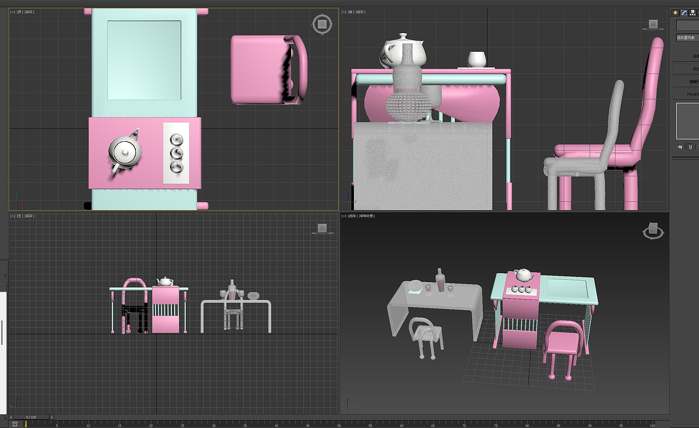Open the mini curve editor icon beside timeline
699x428 pixels.
(15, 424)
